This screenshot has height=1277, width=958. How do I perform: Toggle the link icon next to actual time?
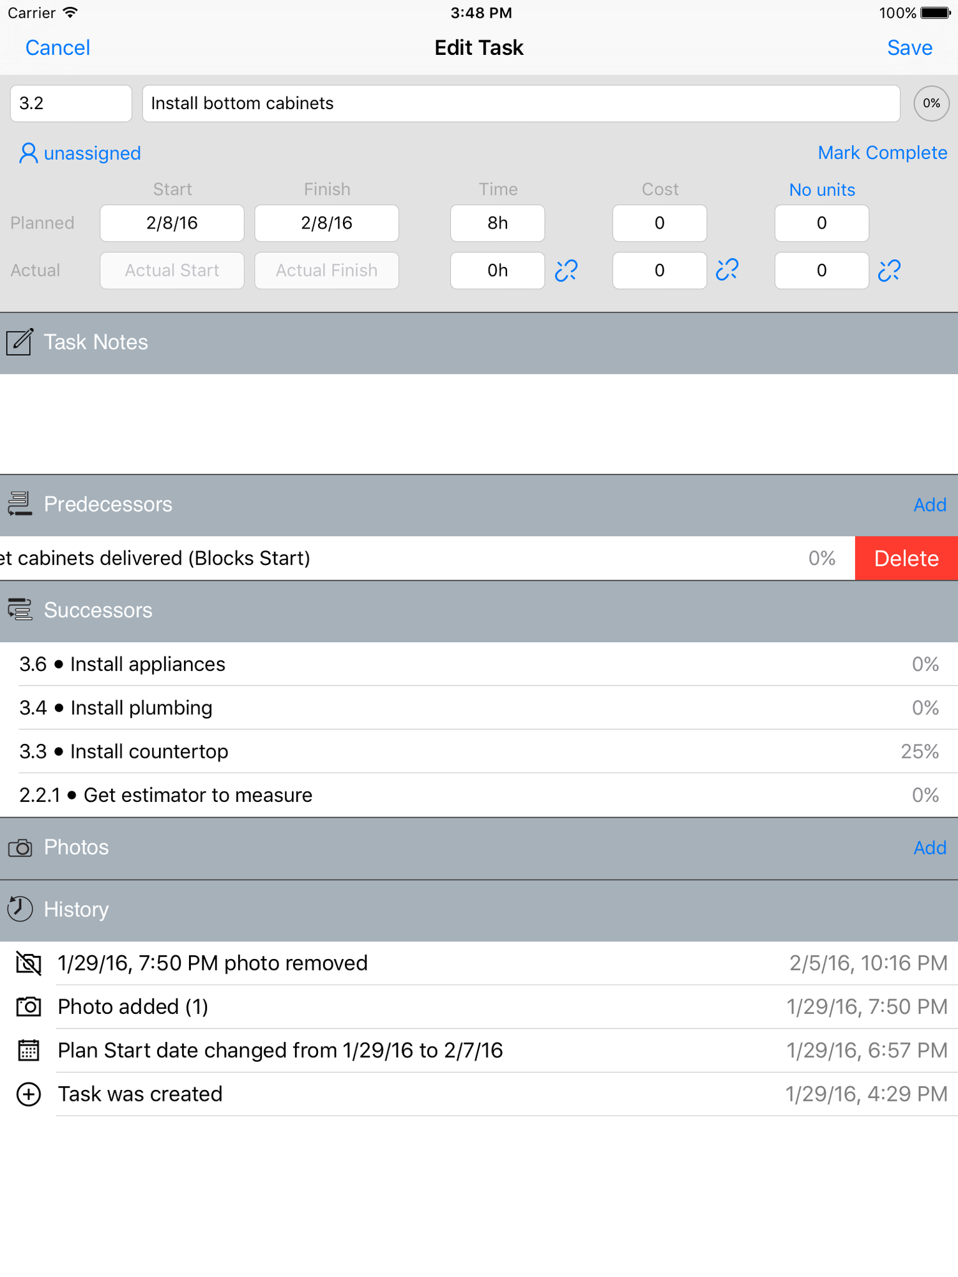click(x=566, y=271)
